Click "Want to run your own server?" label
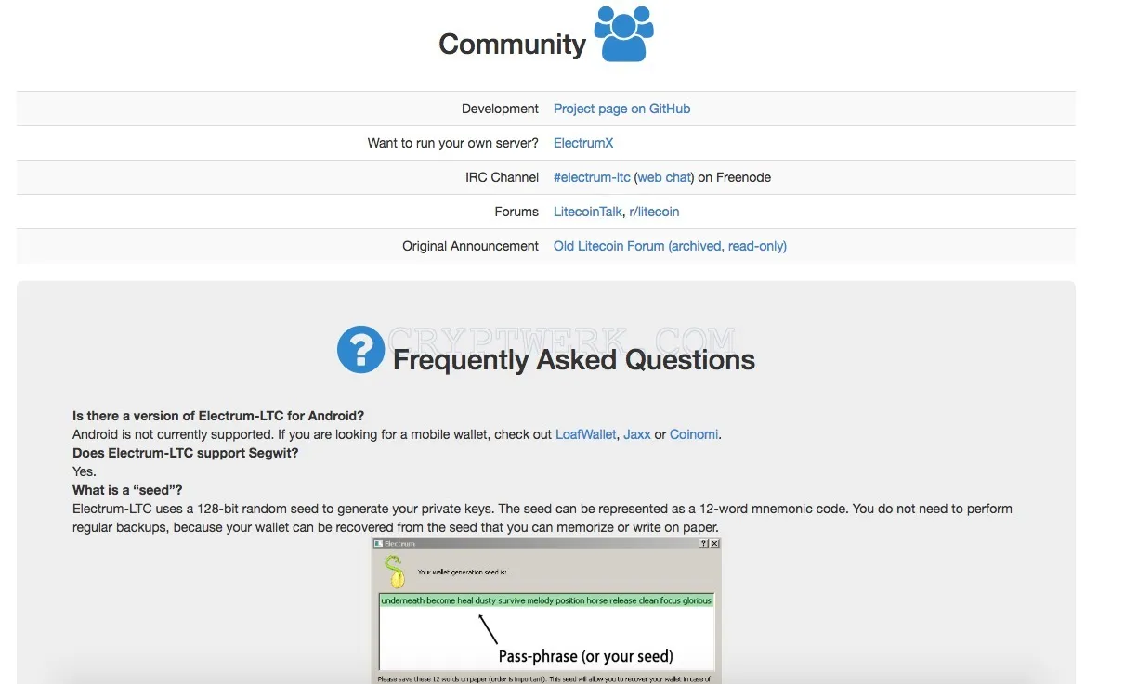The width and height of the screenshot is (1124, 684). click(x=453, y=143)
